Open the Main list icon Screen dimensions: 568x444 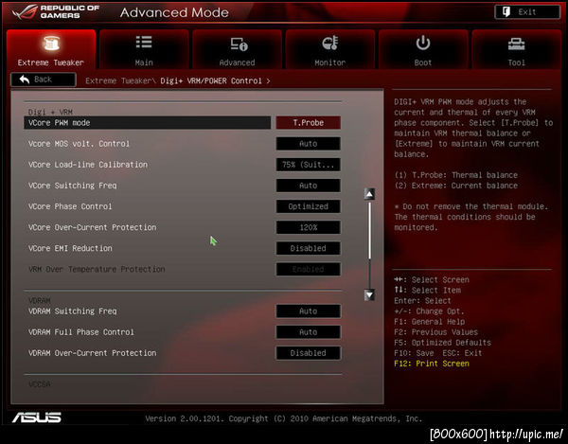[144, 42]
